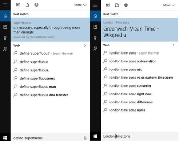Click Windows Start button in right panel
This screenshot has height=141, width=179.
pos(95,136)
